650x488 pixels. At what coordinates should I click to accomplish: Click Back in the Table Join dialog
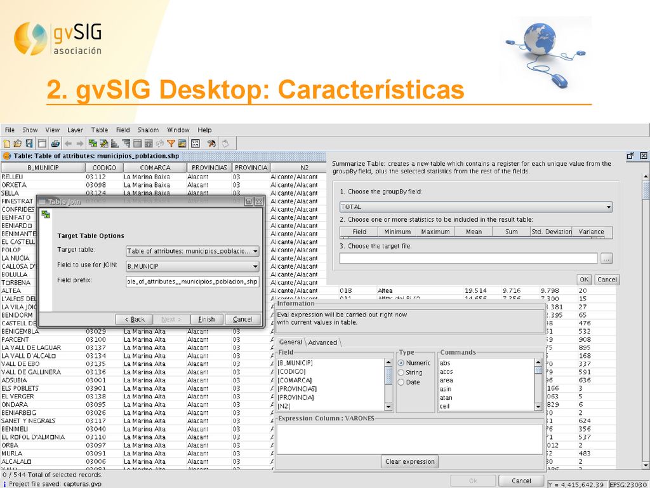tap(135, 319)
